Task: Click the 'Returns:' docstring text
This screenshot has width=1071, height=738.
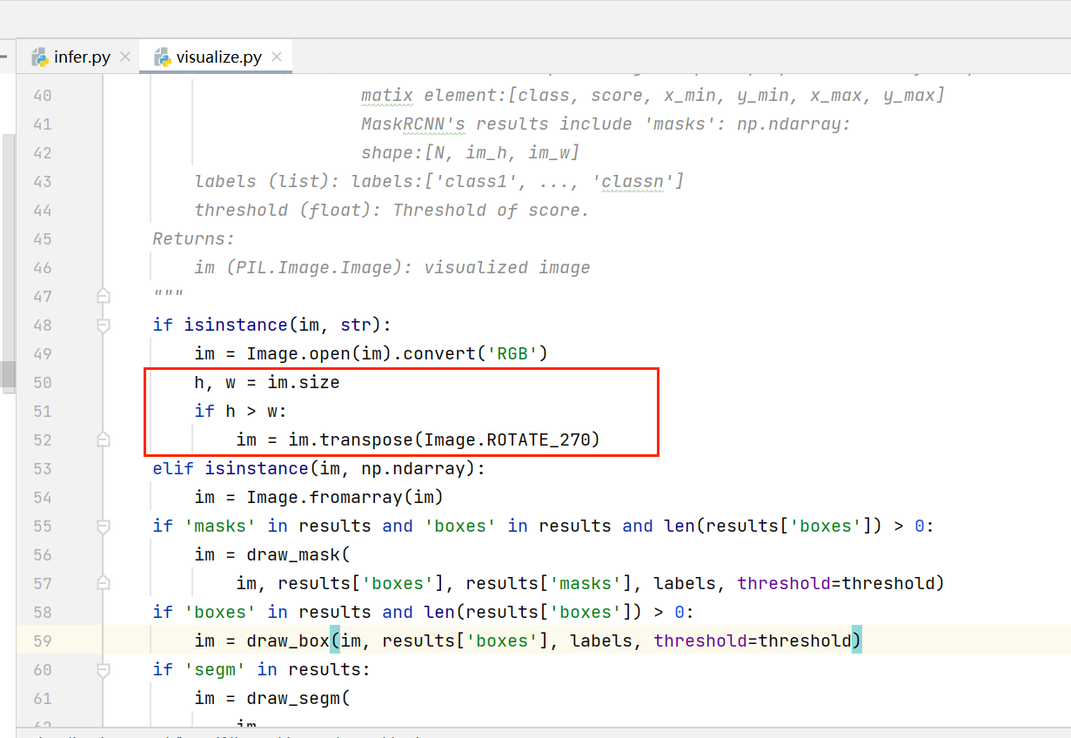Action: pos(194,238)
